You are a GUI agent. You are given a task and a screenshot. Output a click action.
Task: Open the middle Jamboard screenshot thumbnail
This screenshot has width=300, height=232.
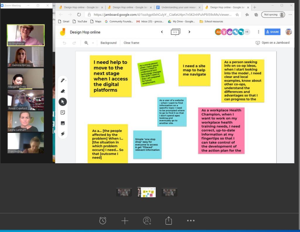(x=147, y=192)
